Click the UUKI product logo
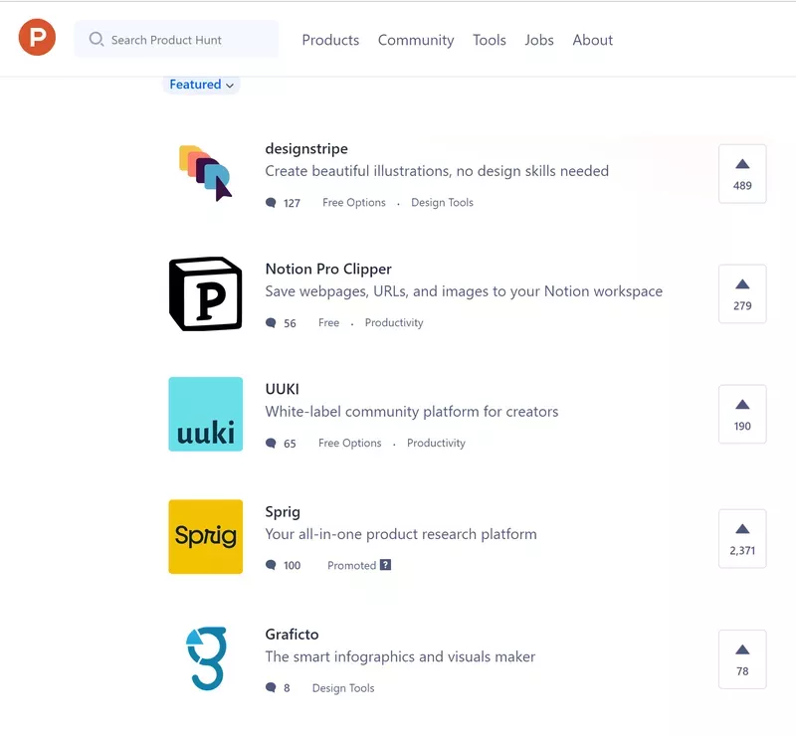The height and width of the screenshot is (736, 796). pos(205,415)
